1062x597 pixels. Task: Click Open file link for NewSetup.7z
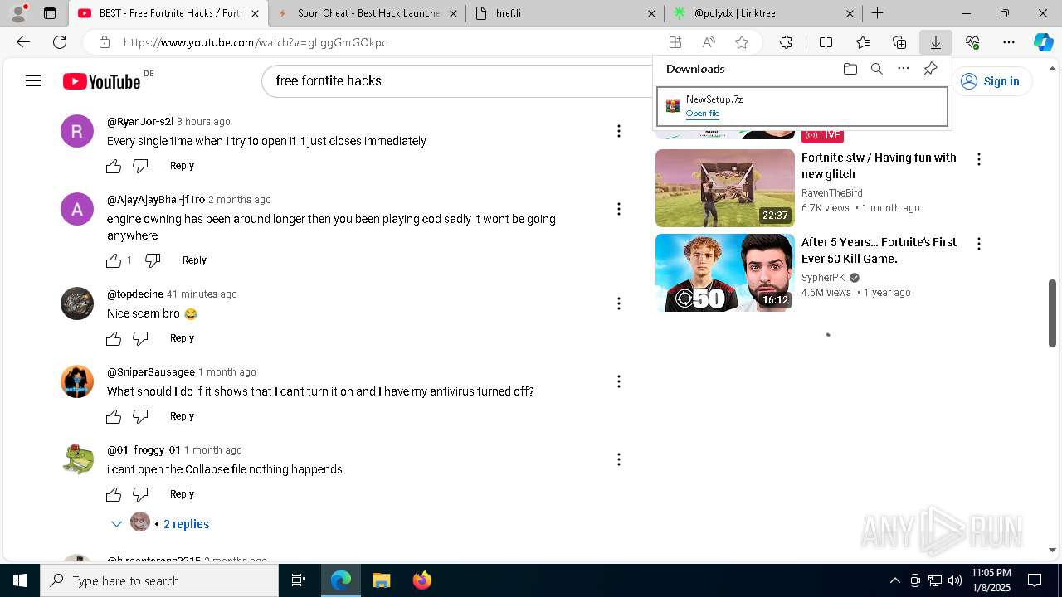[703, 114]
